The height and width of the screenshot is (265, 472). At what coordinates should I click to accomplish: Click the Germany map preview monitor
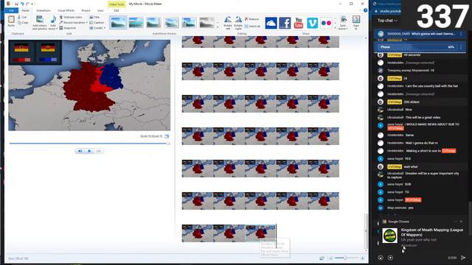89,85
